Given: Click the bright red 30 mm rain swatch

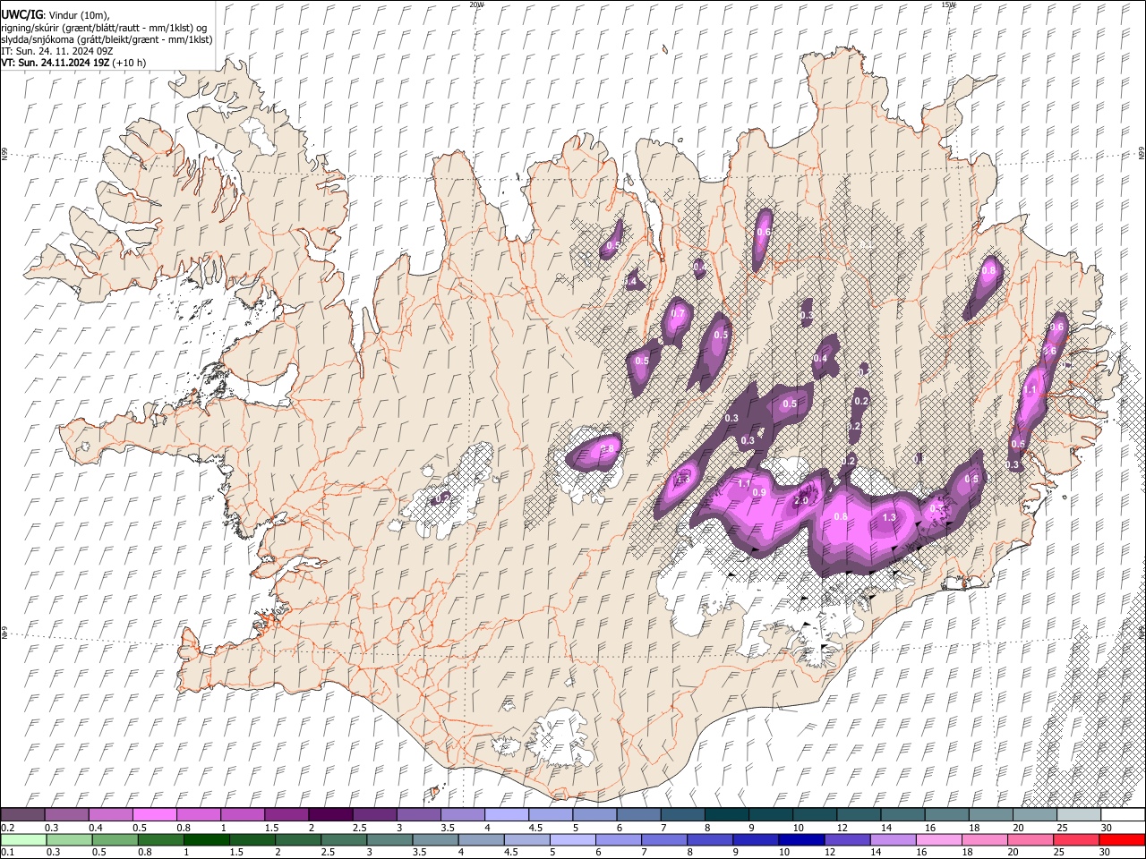Looking at the screenshot, I should tap(1120, 839).
